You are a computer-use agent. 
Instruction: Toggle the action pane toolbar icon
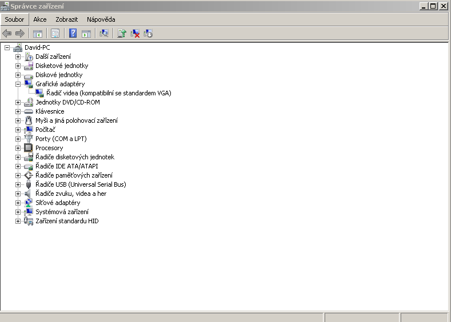(x=86, y=34)
